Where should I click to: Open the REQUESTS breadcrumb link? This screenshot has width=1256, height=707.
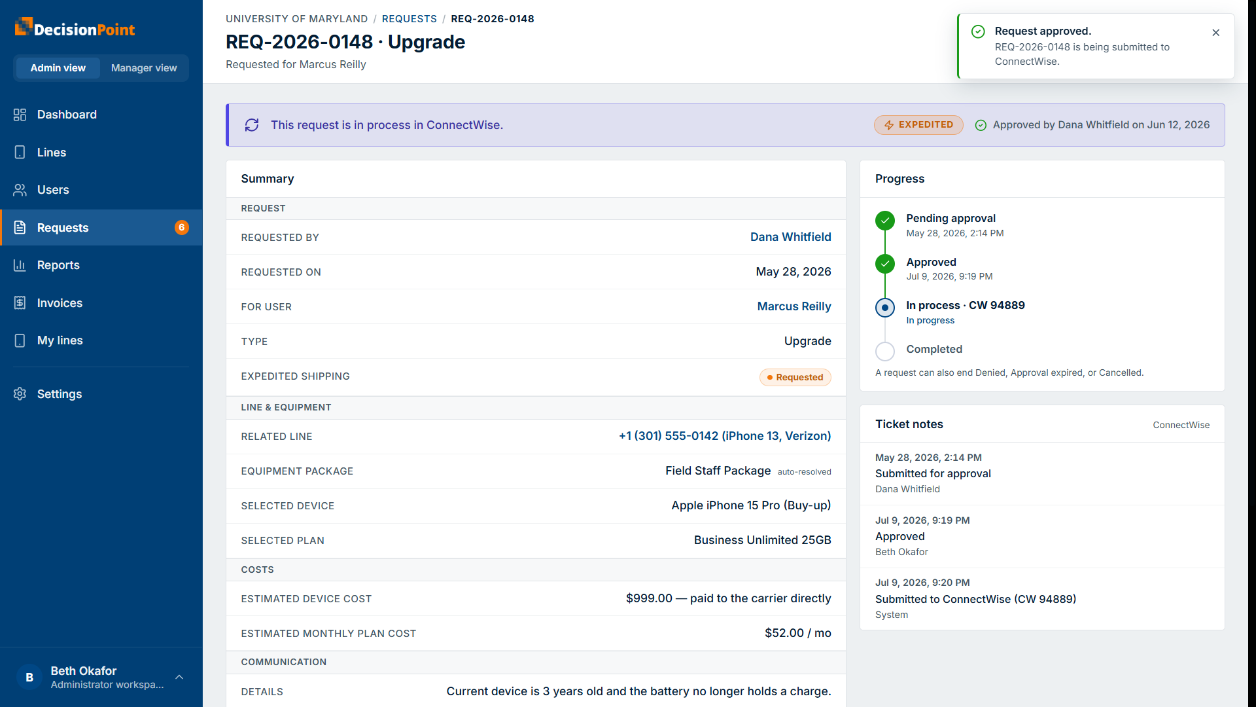tap(410, 19)
